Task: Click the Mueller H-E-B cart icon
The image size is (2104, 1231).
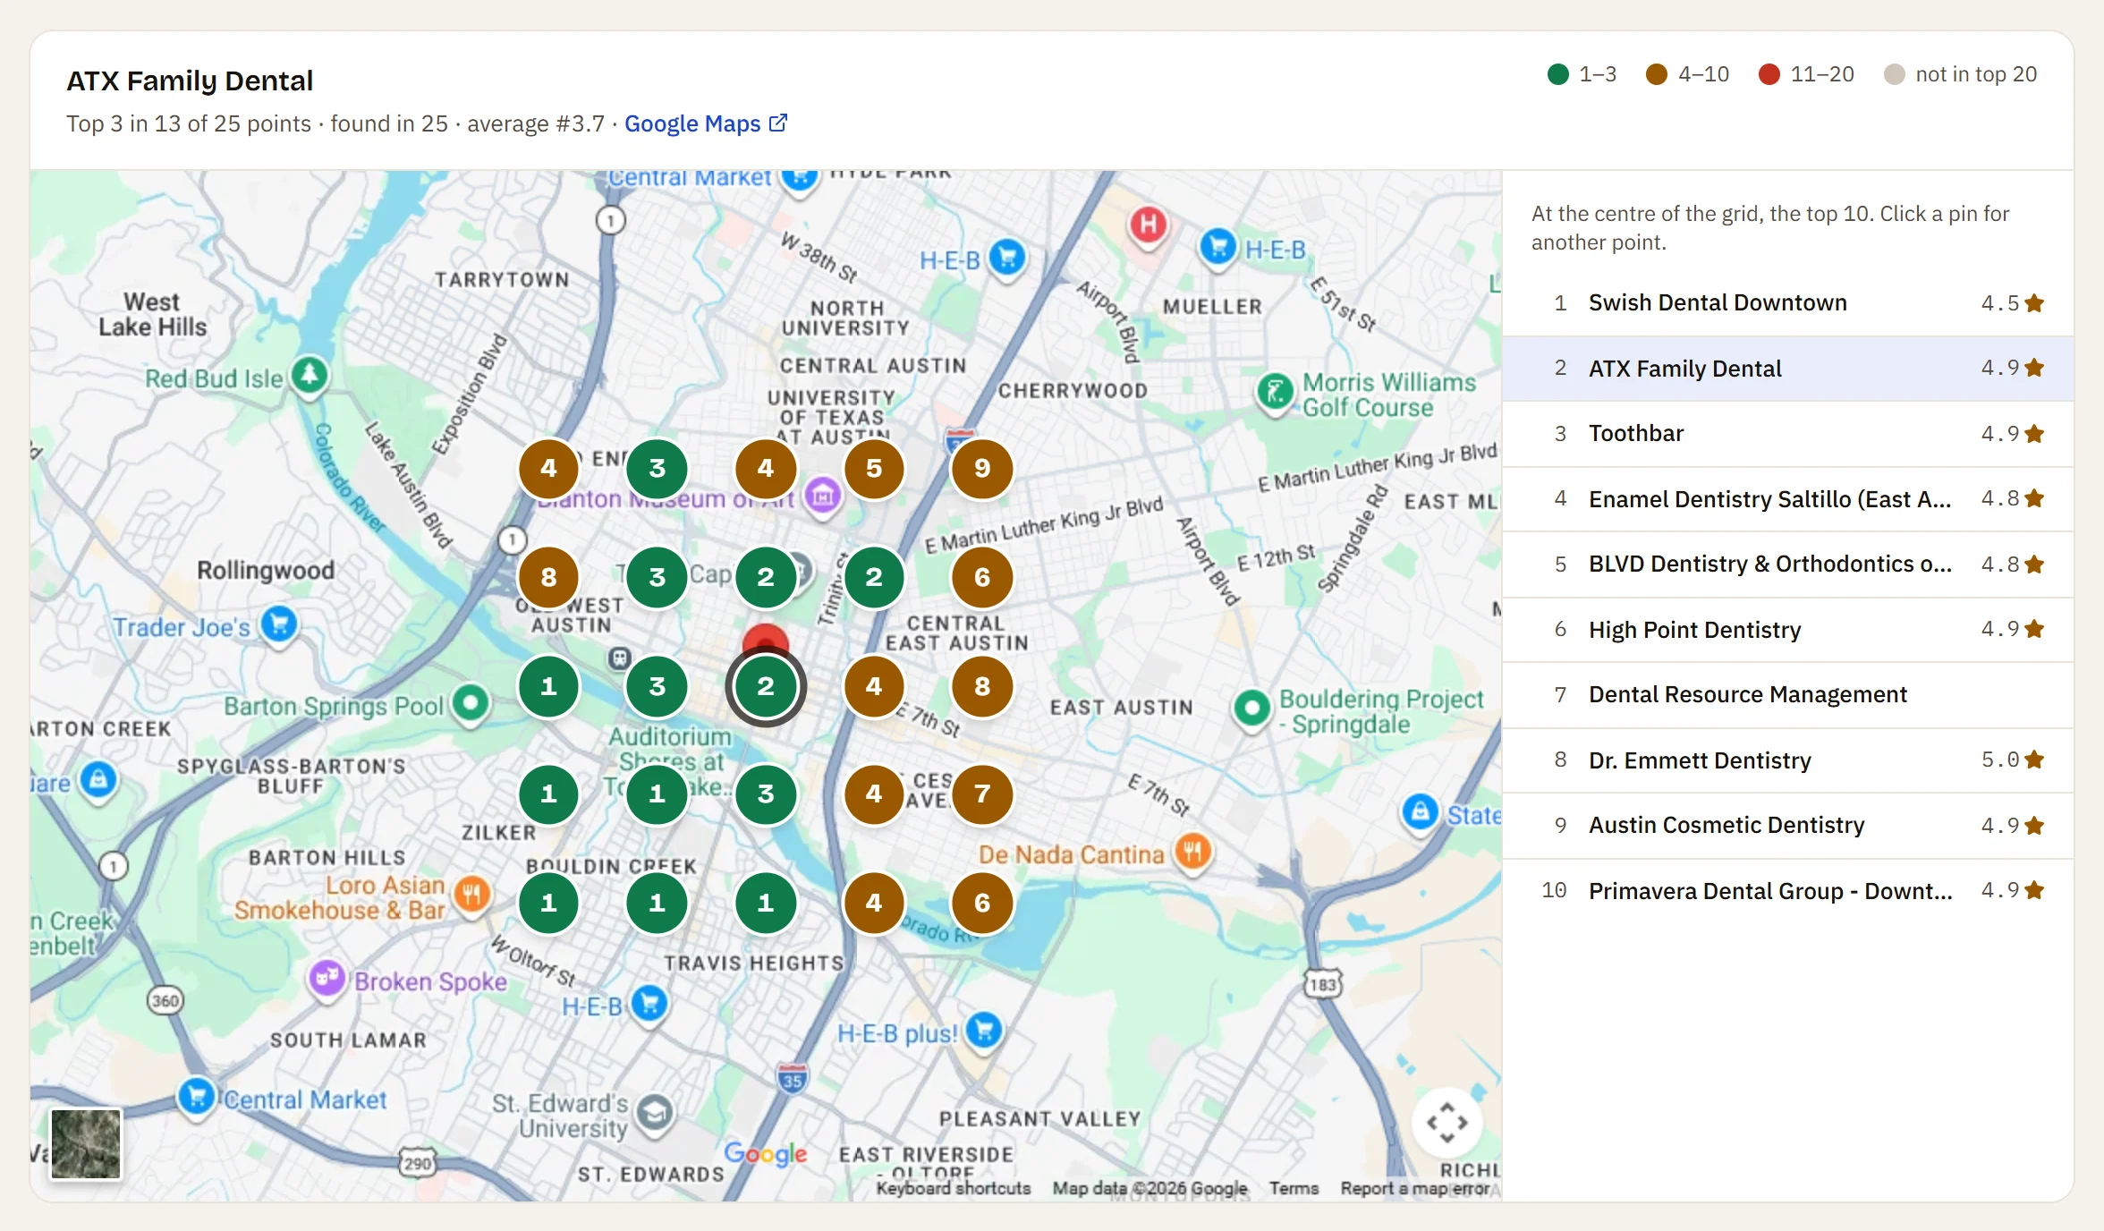Action: (x=1218, y=245)
